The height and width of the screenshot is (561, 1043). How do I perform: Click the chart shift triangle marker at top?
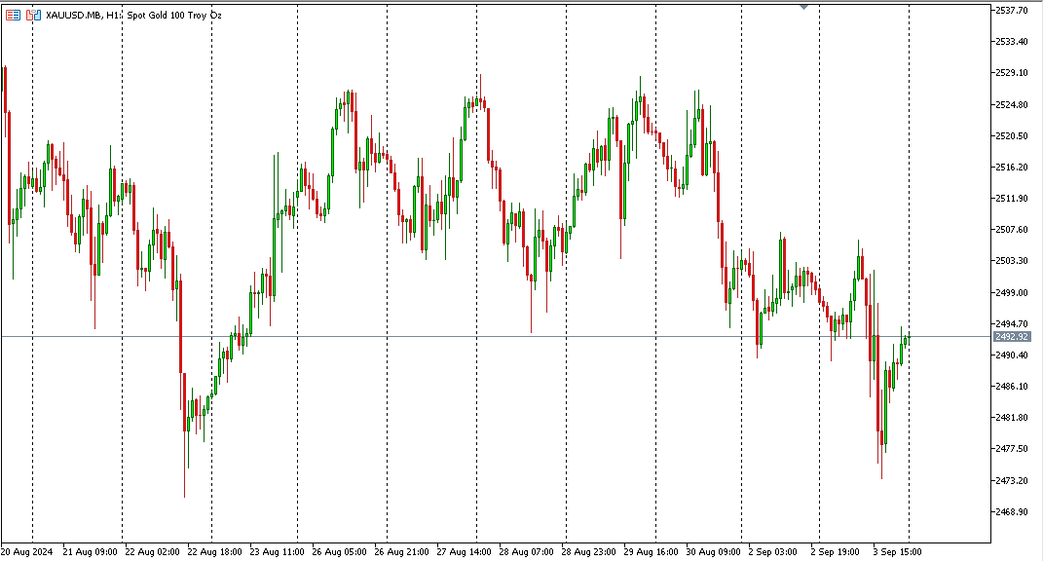(803, 7)
